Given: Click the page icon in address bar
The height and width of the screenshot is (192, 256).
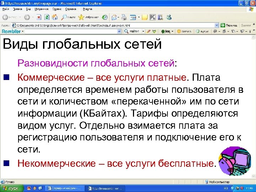Looking at the screenshot, I should point(14,25).
